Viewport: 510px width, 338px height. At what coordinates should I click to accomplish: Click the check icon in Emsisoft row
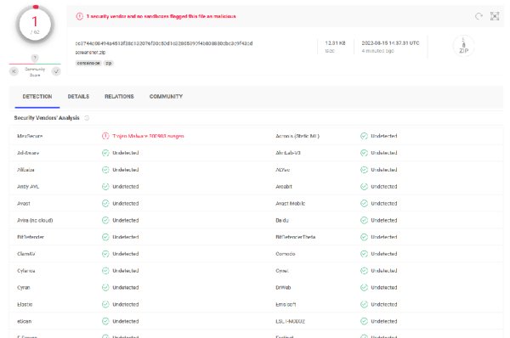coord(364,305)
